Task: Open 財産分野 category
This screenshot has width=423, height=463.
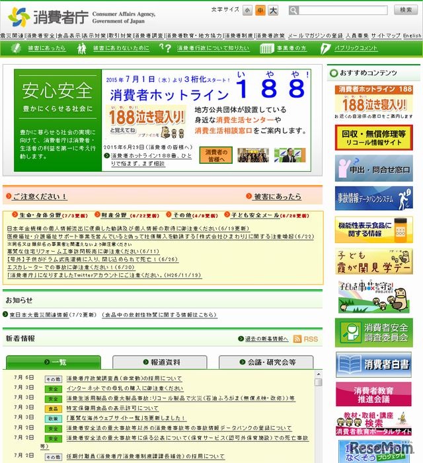Action: pyautogui.click(x=114, y=215)
